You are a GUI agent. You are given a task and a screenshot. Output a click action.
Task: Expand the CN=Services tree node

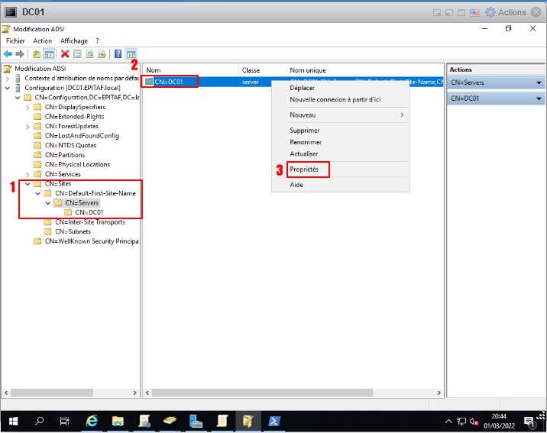point(28,174)
